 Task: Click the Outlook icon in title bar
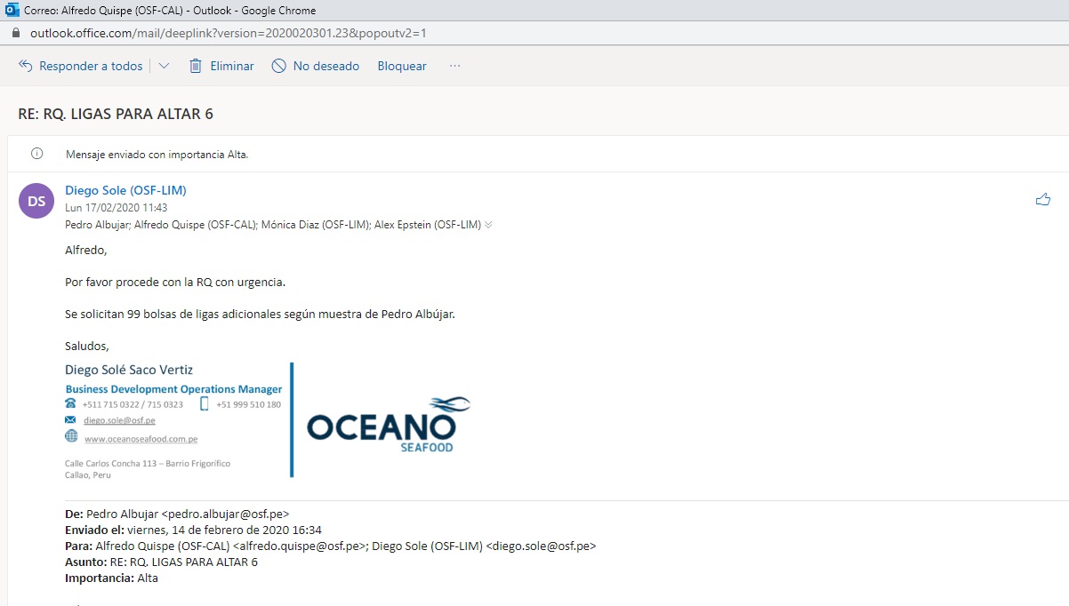tap(12, 11)
